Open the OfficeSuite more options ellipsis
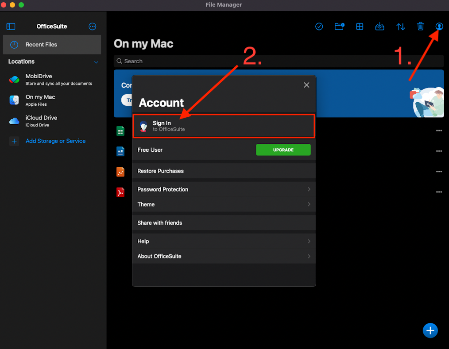 pos(92,27)
